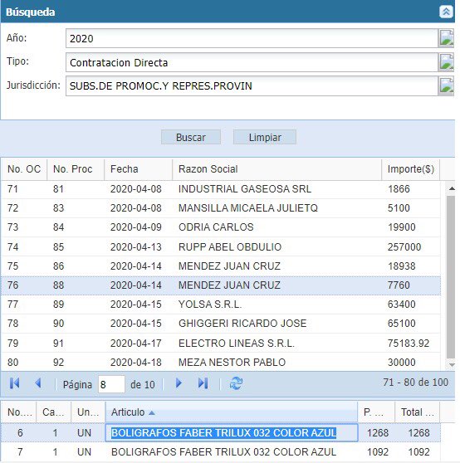This screenshot has height=463, width=460.
Task: Click the sort arrow beside Articulo
Action: click(152, 413)
